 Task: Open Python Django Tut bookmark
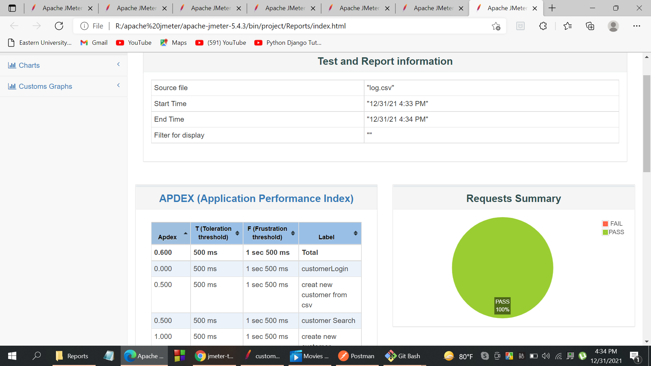click(288, 42)
